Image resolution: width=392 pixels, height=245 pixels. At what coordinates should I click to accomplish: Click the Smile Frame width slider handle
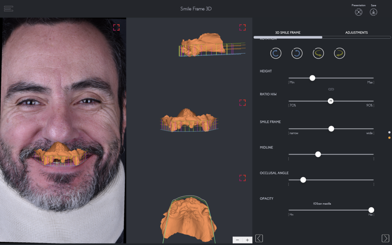tap(331, 129)
